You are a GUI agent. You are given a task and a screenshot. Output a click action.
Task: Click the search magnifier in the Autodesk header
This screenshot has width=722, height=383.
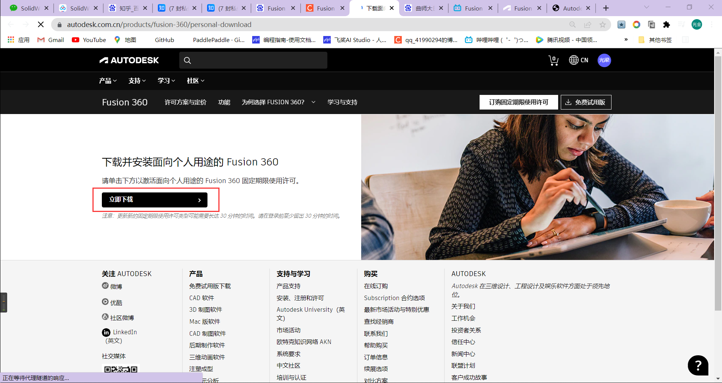point(187,60)
